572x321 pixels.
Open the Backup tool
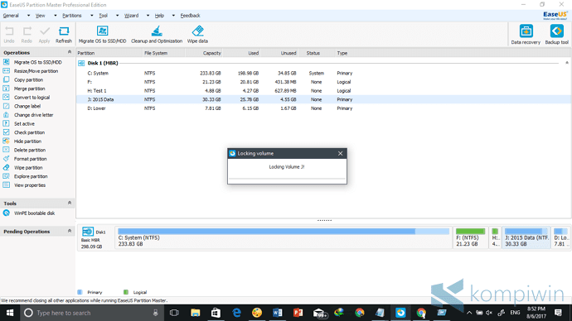pyautogui.click(x=557, y=35)
